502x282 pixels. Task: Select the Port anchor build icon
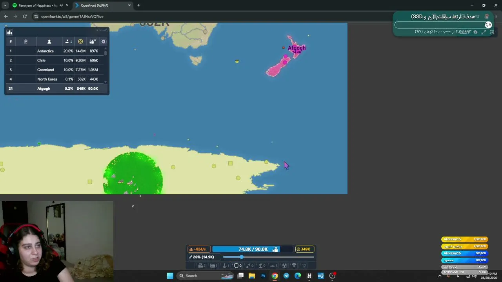point(226,266)
